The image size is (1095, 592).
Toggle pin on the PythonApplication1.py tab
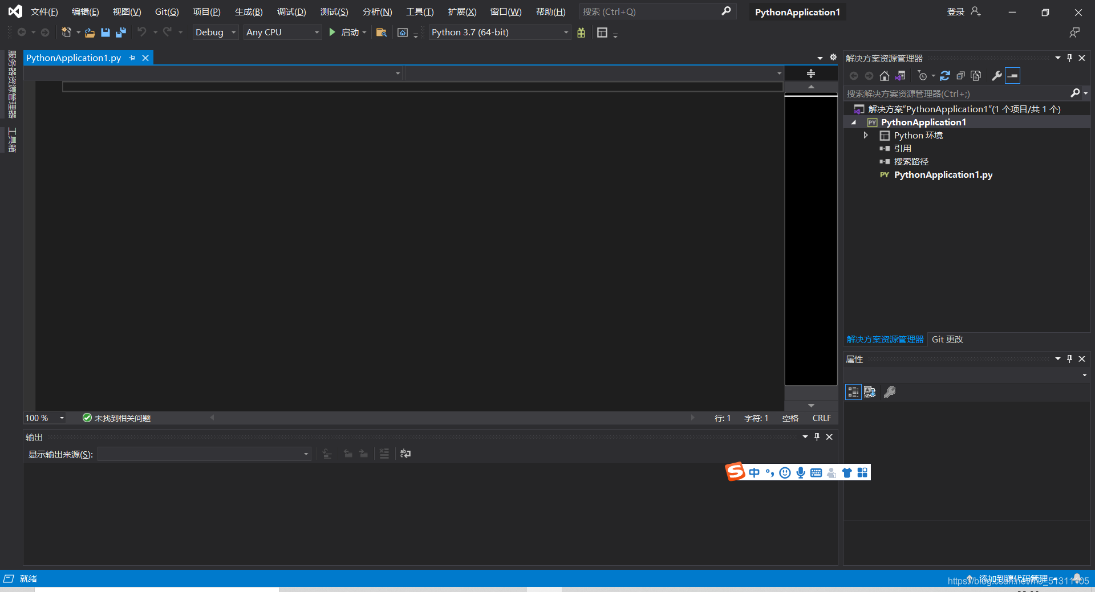pyautogui.click(x=132, y=58)
